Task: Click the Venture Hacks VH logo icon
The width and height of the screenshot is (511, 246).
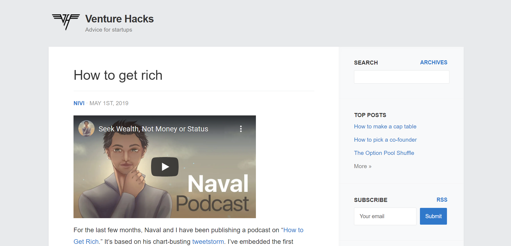Action: (66, 22)
